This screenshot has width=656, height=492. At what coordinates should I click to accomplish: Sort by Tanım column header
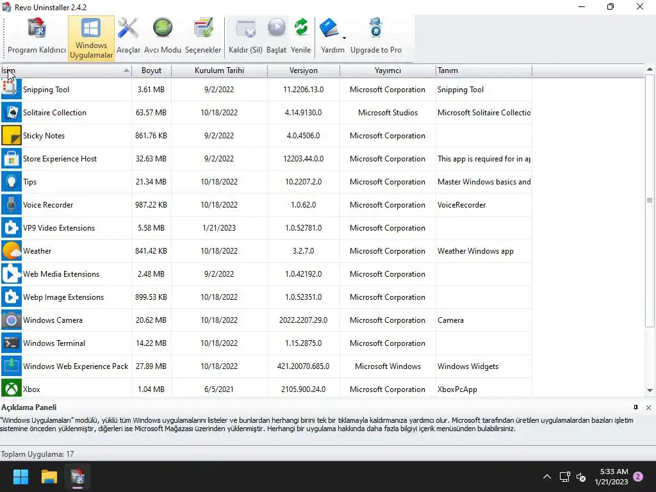coord(484,70)
